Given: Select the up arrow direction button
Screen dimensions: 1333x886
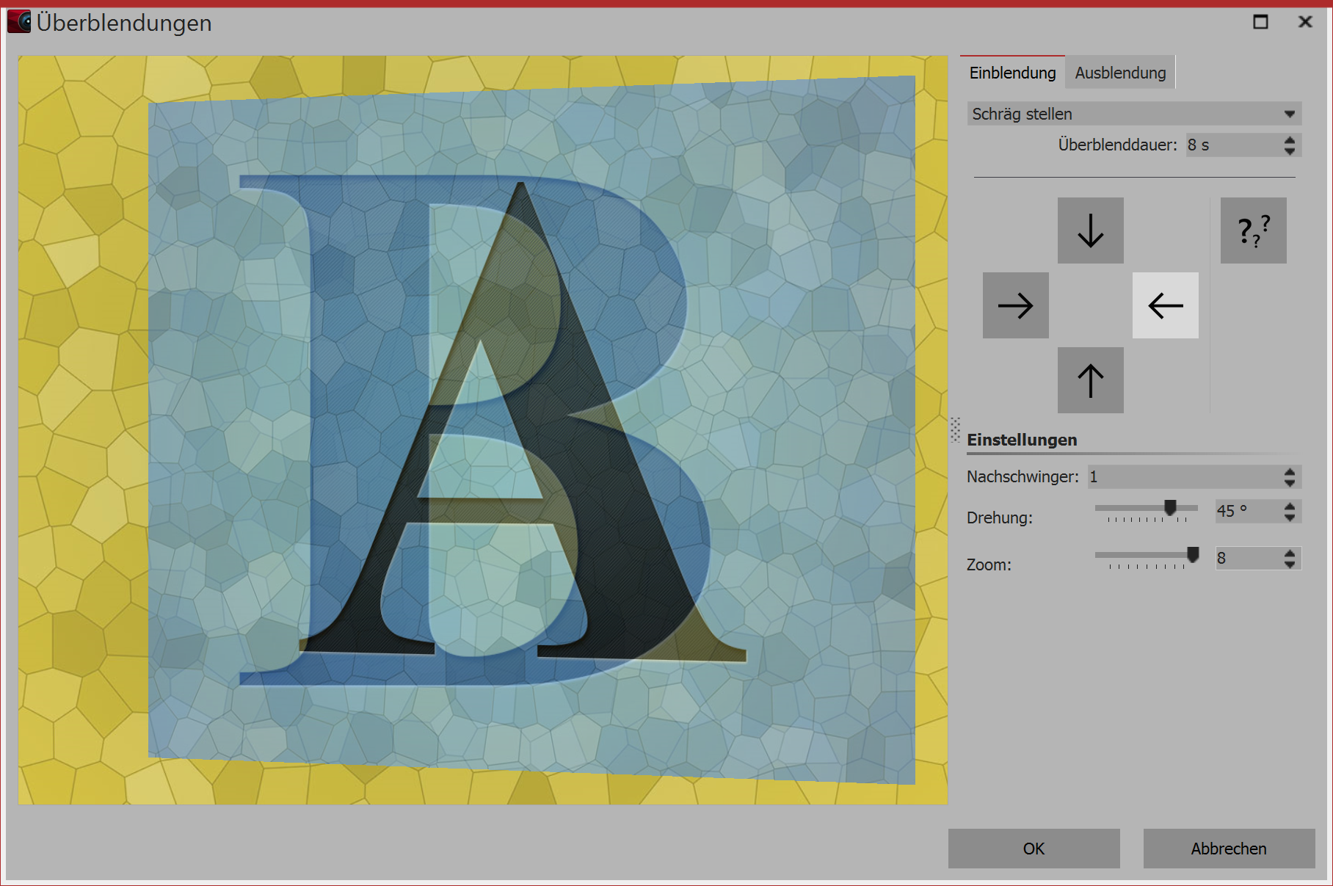Looking at the screenshot, I should (x=1090, y=380).
